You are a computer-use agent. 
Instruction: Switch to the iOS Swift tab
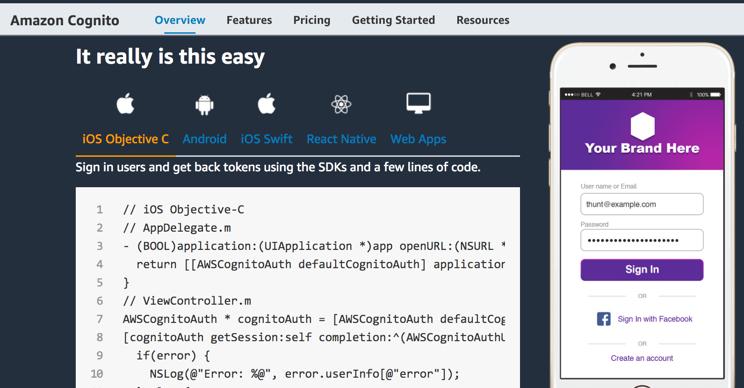tap(267, 139)
